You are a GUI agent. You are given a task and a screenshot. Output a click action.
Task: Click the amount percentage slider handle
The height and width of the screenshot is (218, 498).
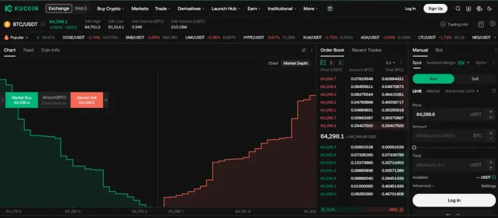point(414,147)
